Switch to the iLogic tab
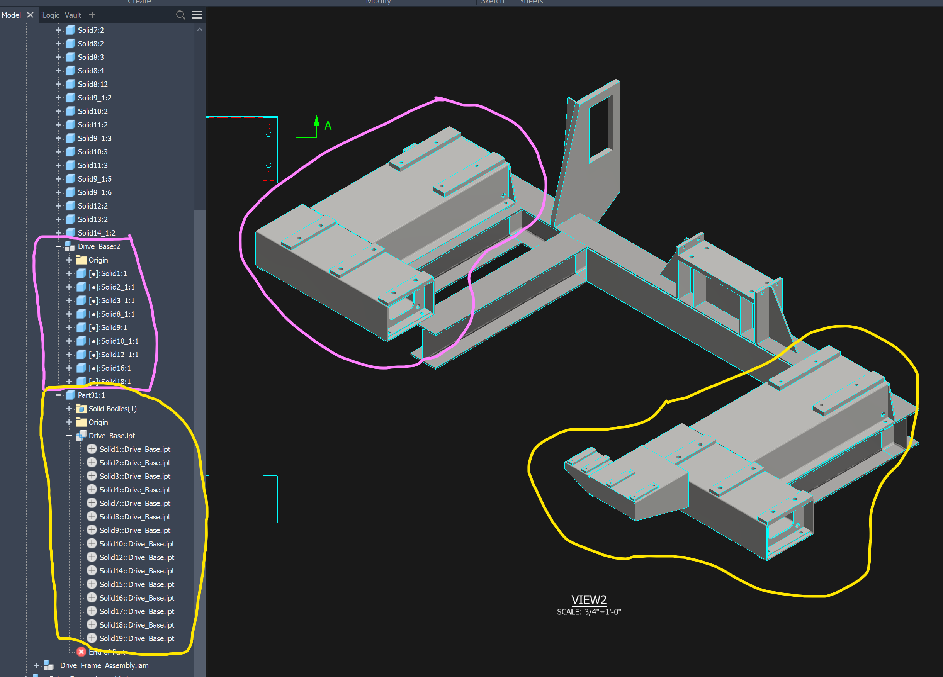This screenshot has height=677, width=943. [50, 15]
